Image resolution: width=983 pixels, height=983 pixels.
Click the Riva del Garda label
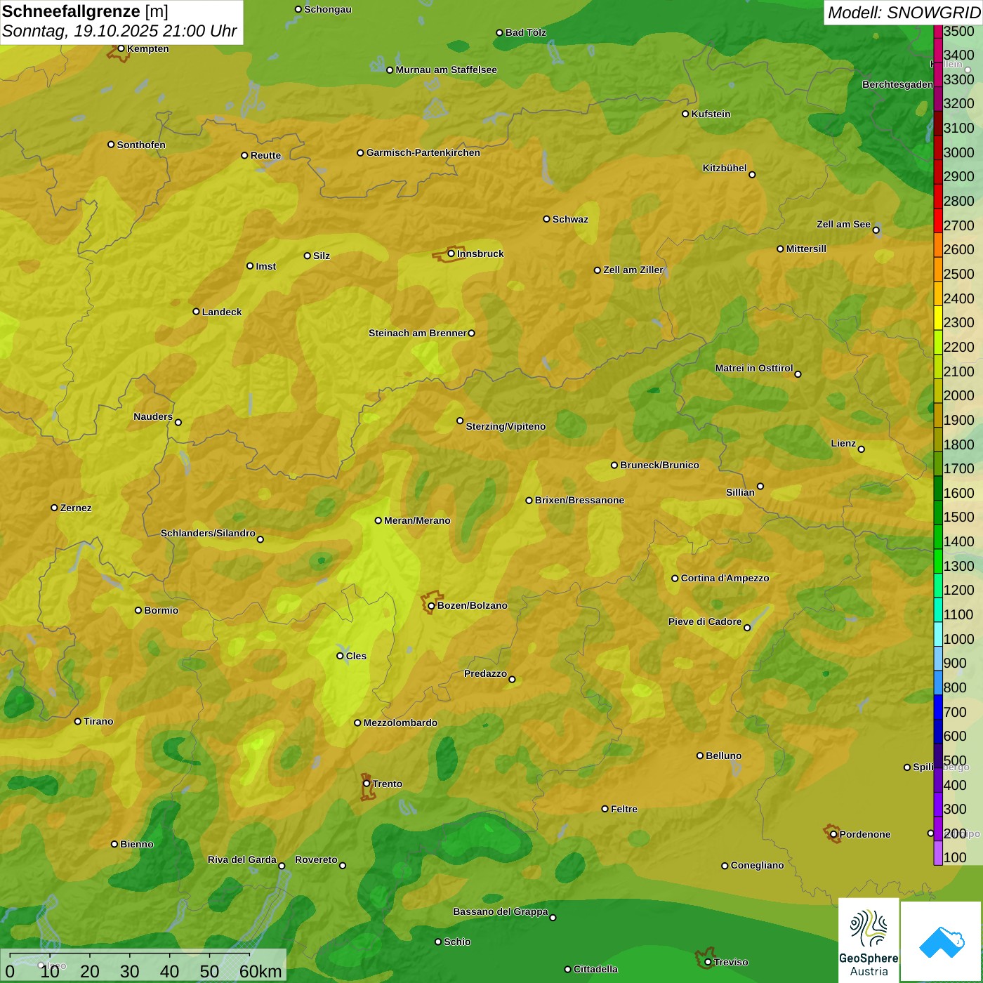pyautogui.click(x=242, y=859)
